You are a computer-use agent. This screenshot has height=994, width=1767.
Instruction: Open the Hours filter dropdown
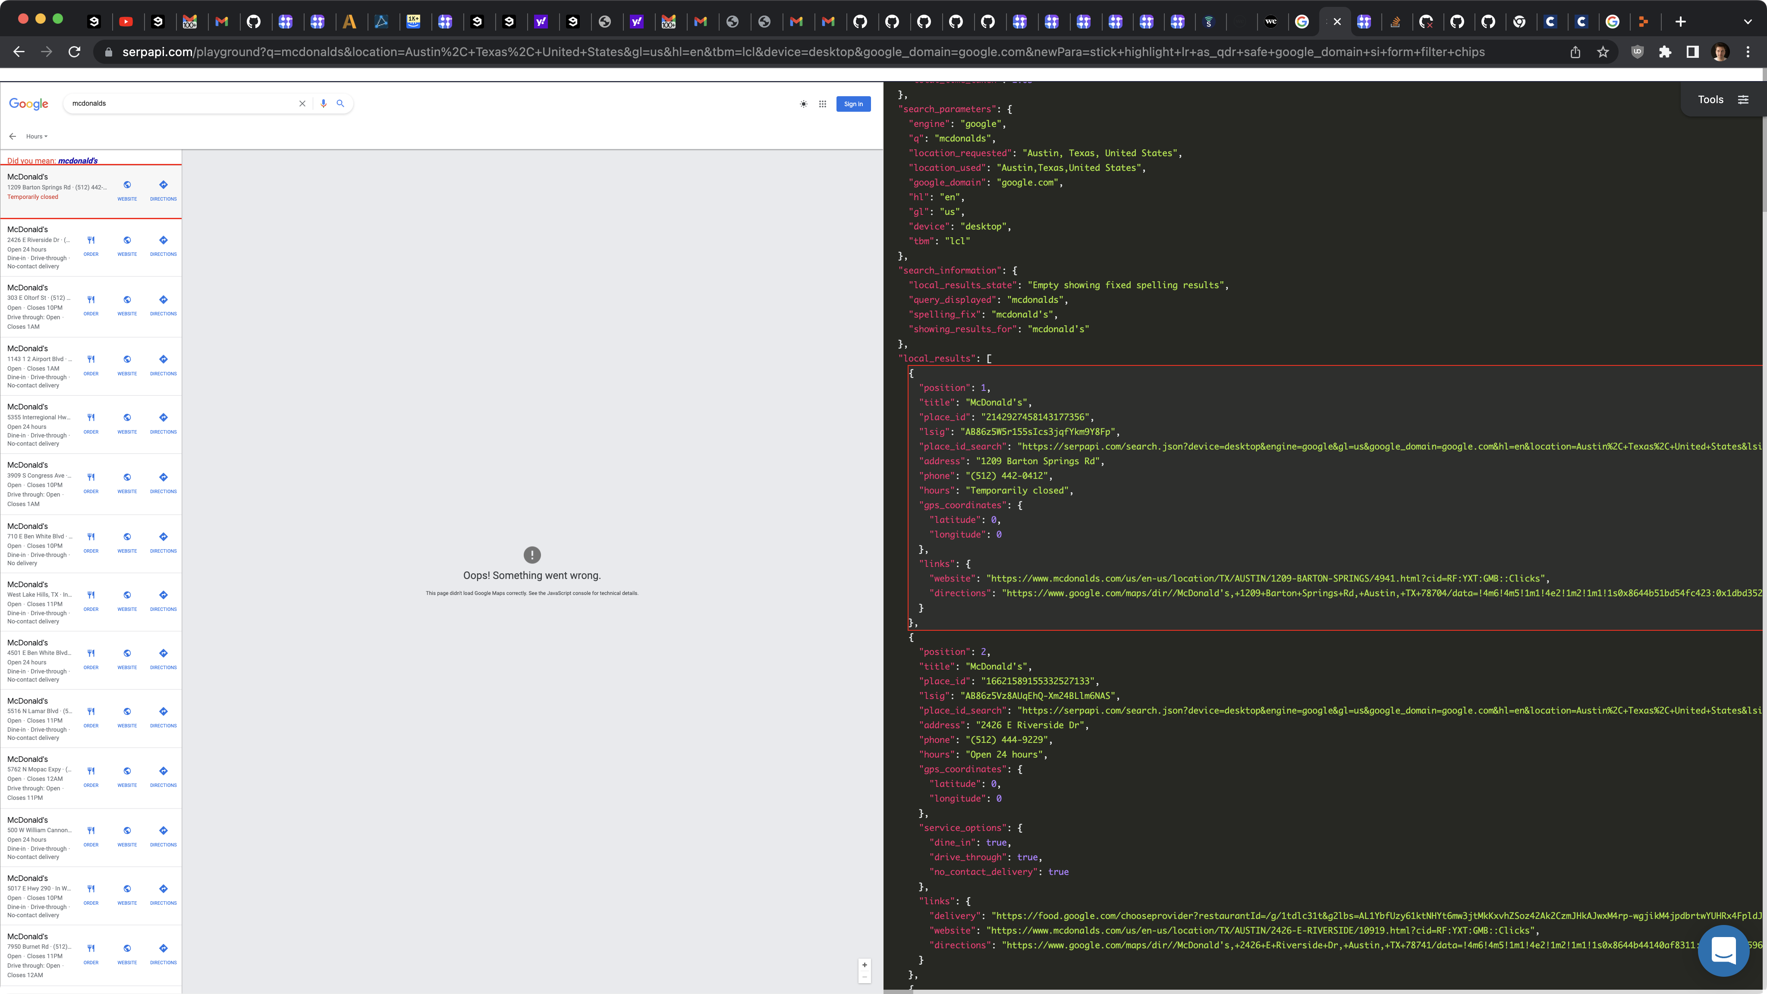pos(36,136)
